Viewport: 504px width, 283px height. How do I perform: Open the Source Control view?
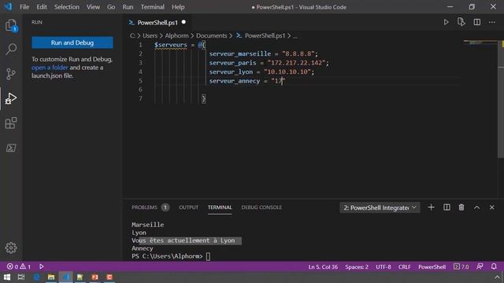pyautogui.click(x=11, y=74)
